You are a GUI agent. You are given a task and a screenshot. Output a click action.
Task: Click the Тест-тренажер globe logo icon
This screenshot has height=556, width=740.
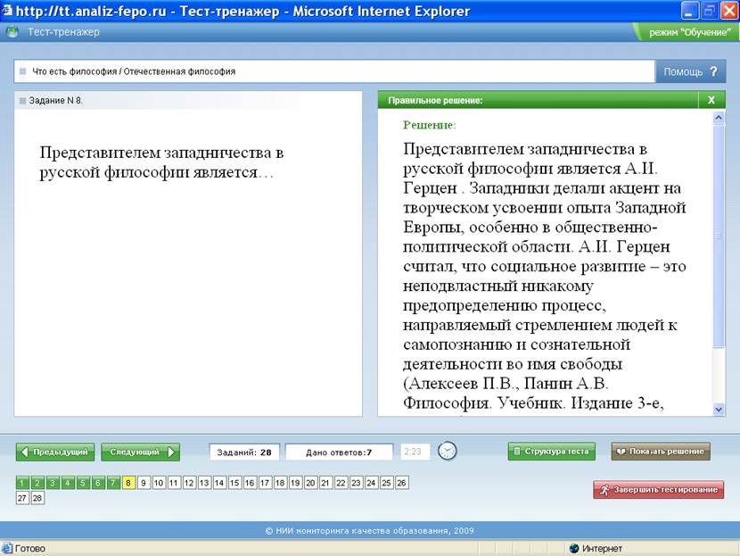[x=12, y=32]
